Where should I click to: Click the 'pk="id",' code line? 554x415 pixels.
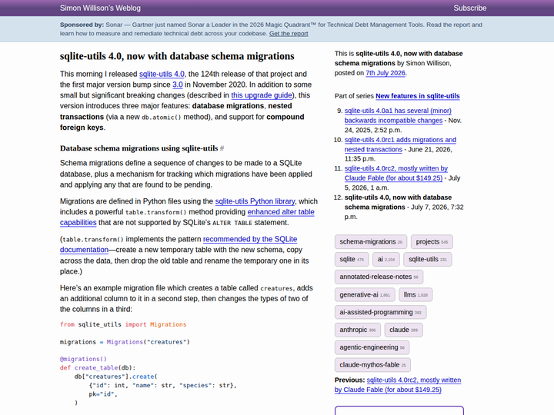[x=103, y=393]
